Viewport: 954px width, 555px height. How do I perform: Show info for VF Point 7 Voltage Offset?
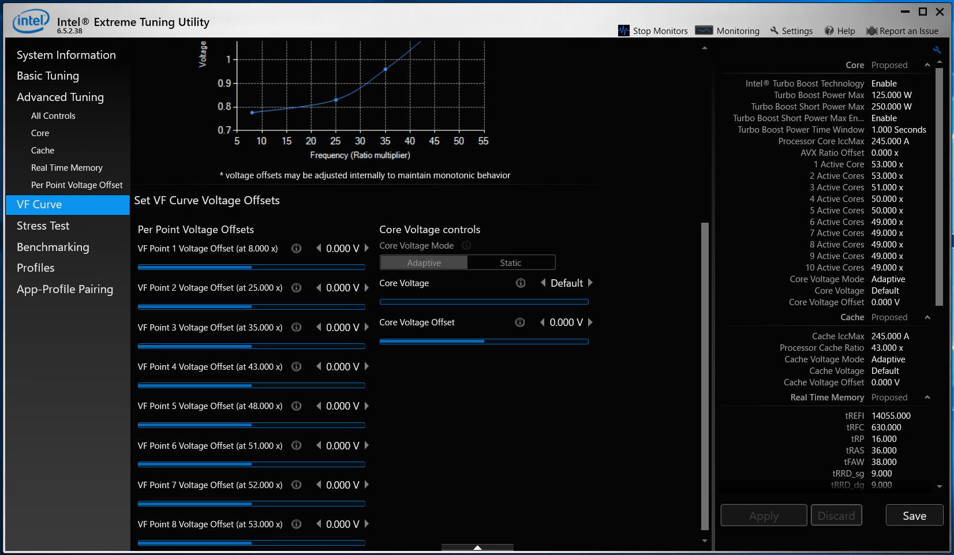coord(297,485)
